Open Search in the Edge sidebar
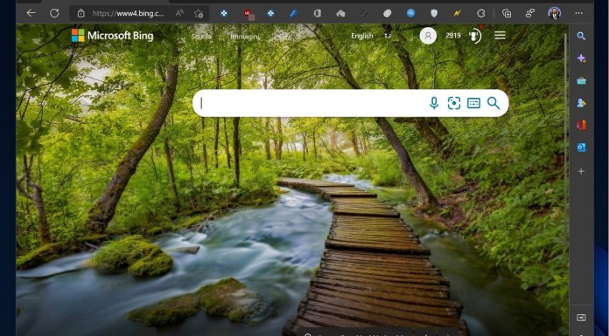This screenshot has height=336, width=609. point(581,36)
